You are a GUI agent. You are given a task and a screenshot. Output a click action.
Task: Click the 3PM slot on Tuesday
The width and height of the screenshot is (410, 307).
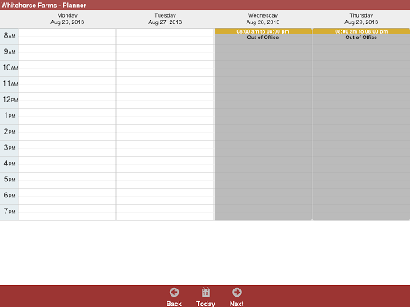coord(165,149)
